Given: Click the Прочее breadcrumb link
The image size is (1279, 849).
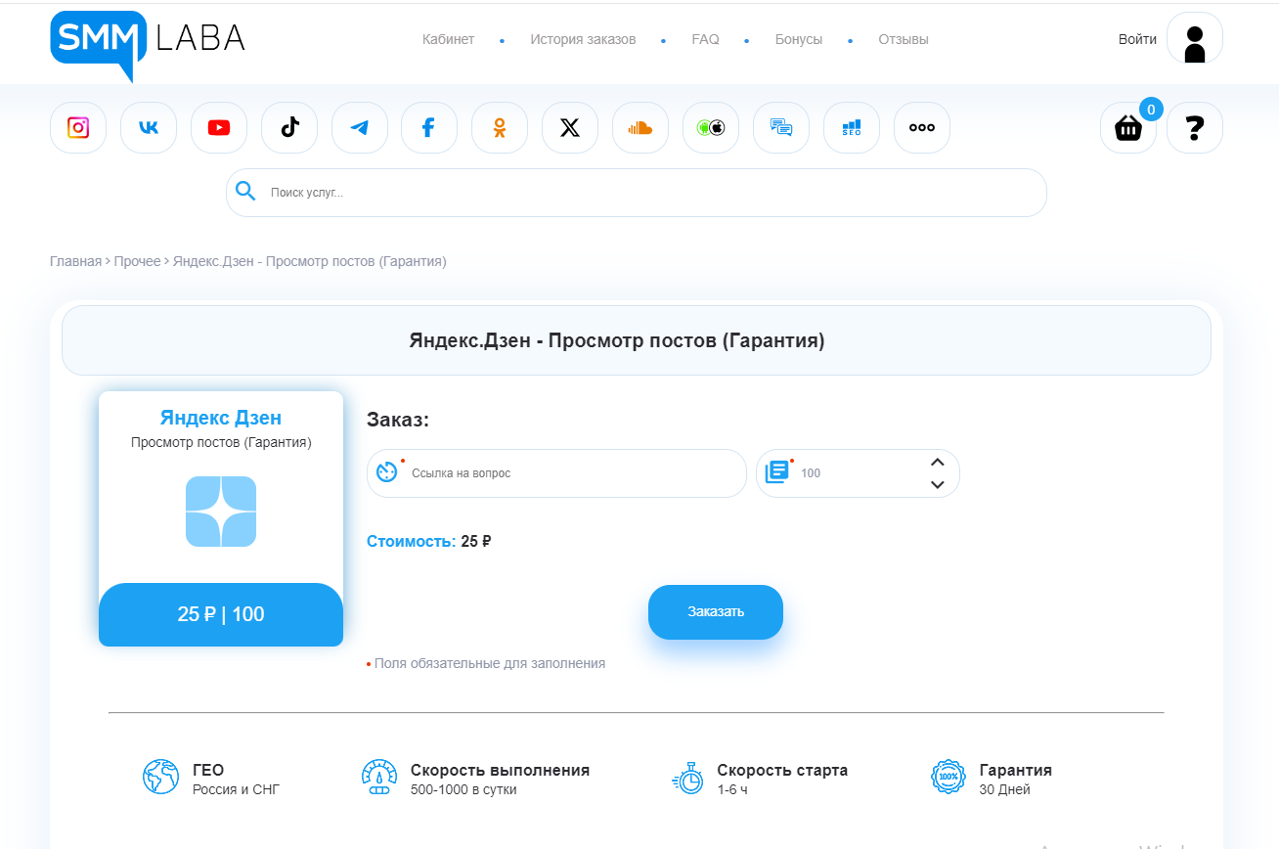Looking at the screenshot, I should tap(137, 261).
